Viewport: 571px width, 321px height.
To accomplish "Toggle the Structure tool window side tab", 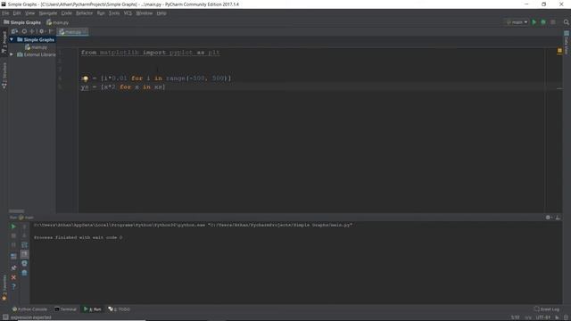I will coord(4,75).
